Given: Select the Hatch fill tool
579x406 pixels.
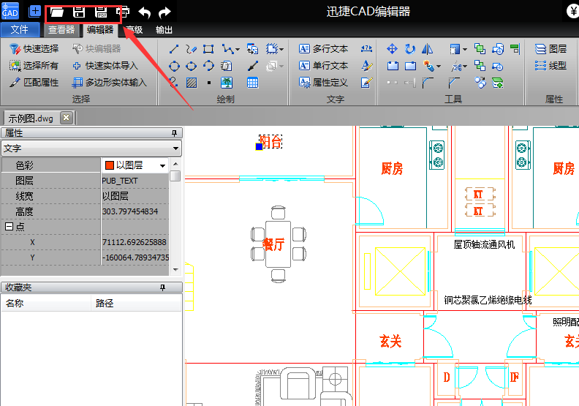Looking at the screenshot, I should 192,83.
